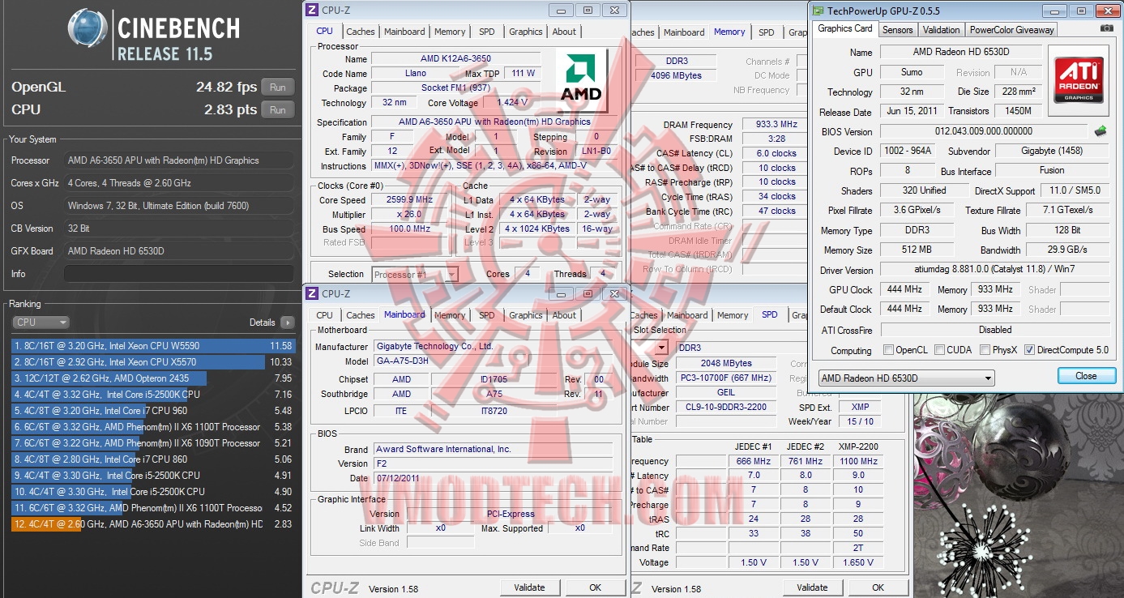Click OK in the CPU-Z Gigabyte mainboard window
The height and width of the screenshot is (598, 1124).
pos(595,587)
